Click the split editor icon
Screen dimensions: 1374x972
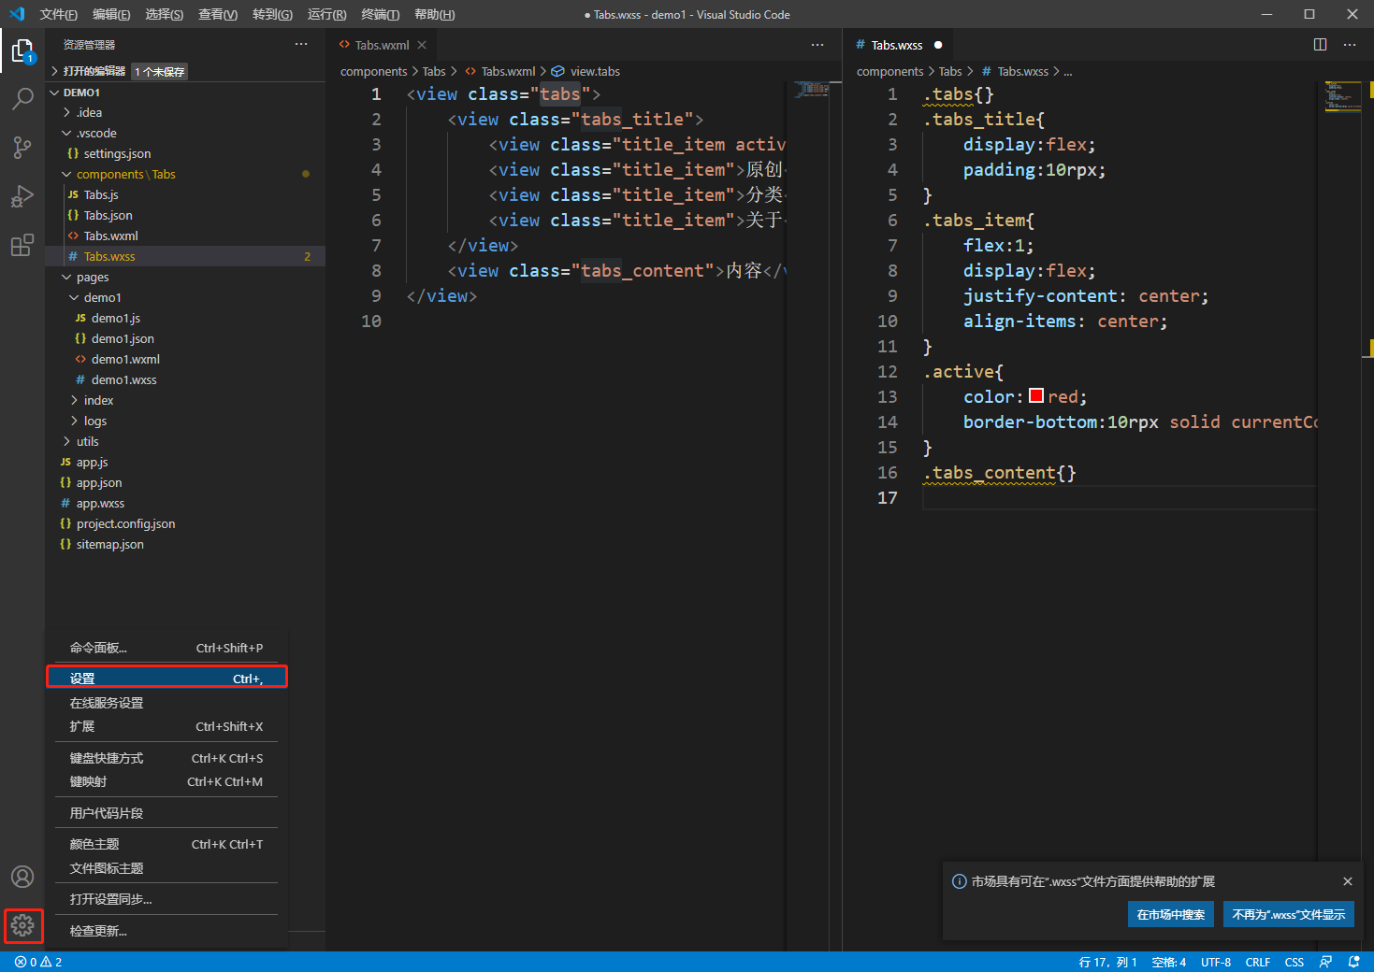[1320, 44]
